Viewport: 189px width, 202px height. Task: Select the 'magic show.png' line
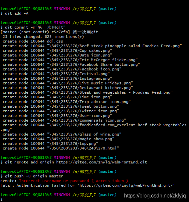coord(59,139)
